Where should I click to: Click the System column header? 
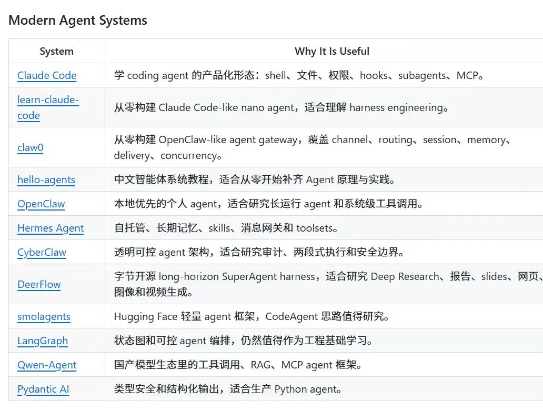[x=56, y=51]
